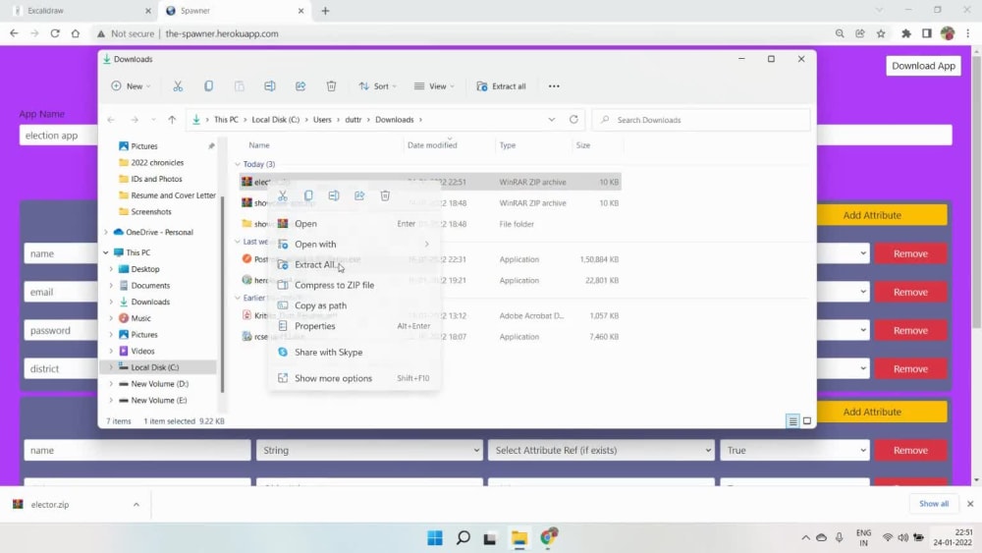982x553 pixels.
Task: Collapse the Today (3) group
Action: point(238,164)
